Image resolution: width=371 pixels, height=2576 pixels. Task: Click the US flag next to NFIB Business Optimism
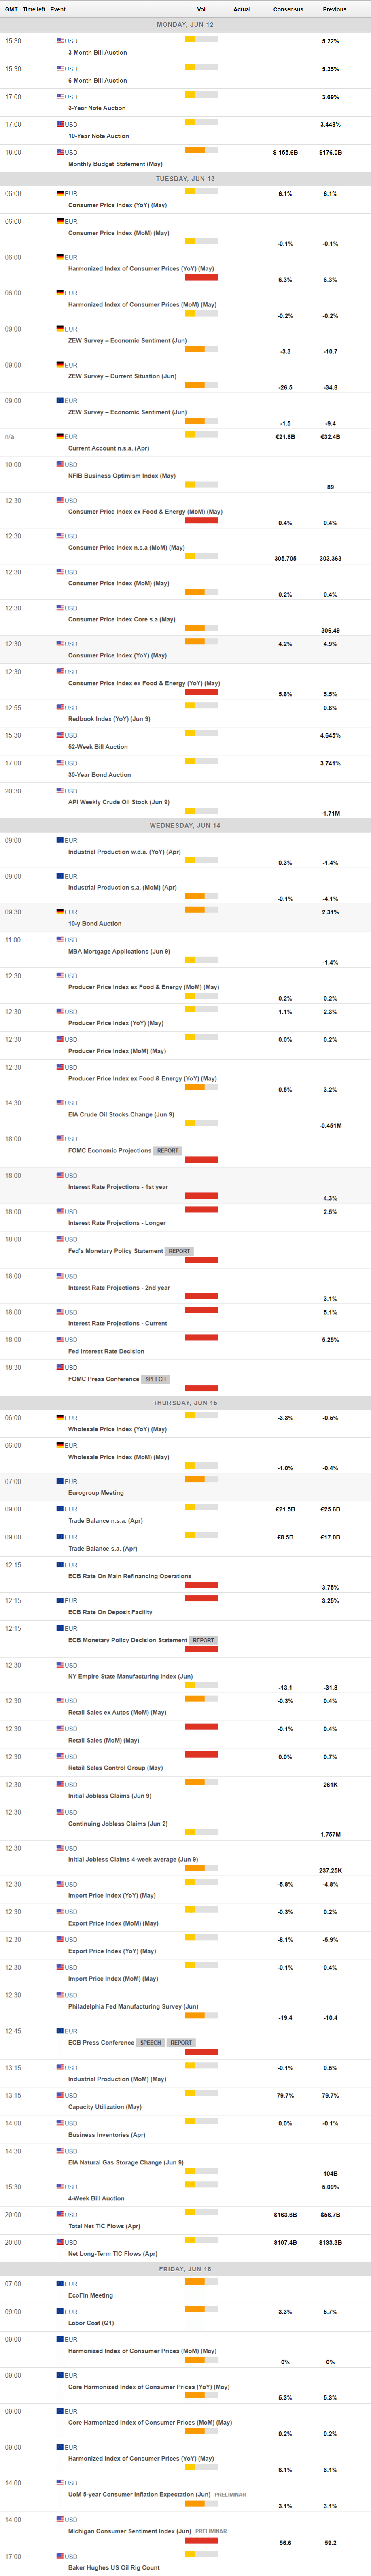tap(60, 465)
